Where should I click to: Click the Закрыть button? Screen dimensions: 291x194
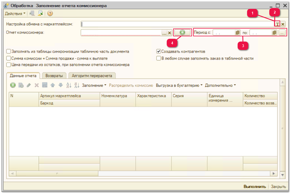point(278,187)
